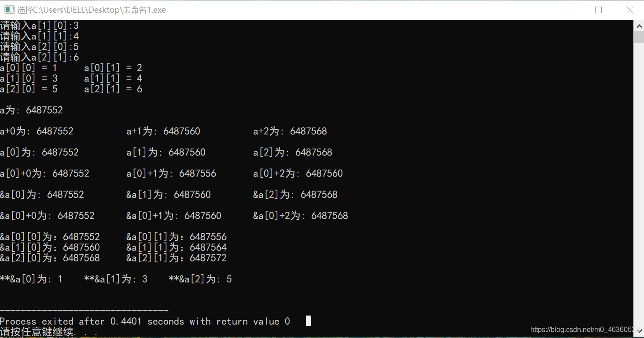The width and height of the screenshot is (644, 338).
Task: Close the console window
Action: point(629,10)
